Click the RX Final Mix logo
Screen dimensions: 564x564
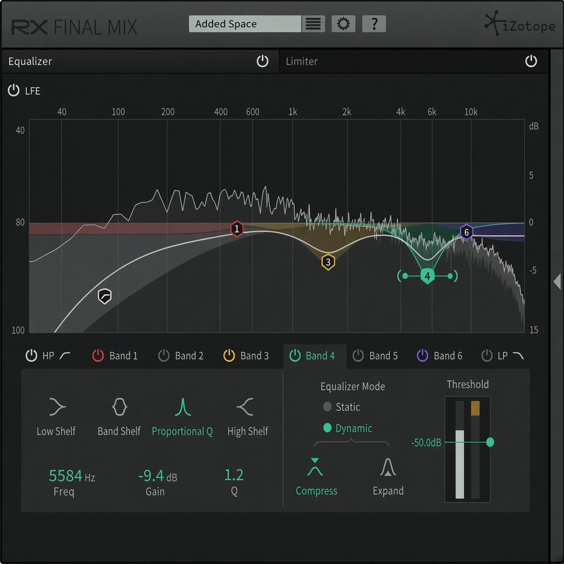coord(74,28)
